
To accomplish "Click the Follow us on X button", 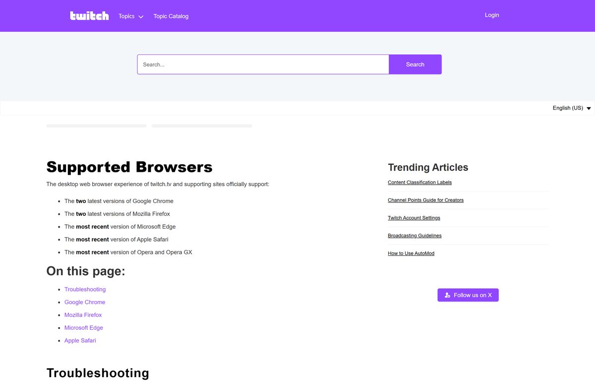I will (468, 295).
